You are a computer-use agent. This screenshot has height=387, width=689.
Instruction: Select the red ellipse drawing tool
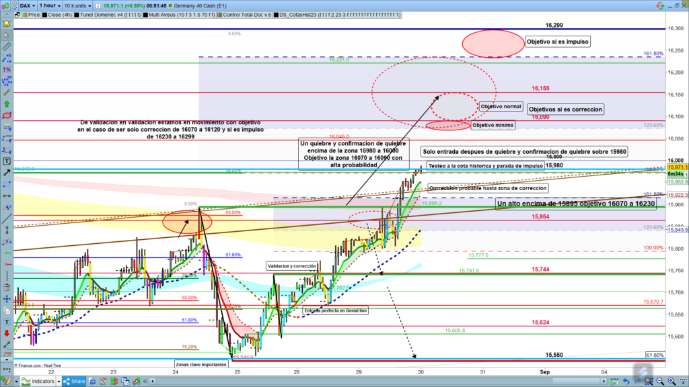(x=7, y=116)
